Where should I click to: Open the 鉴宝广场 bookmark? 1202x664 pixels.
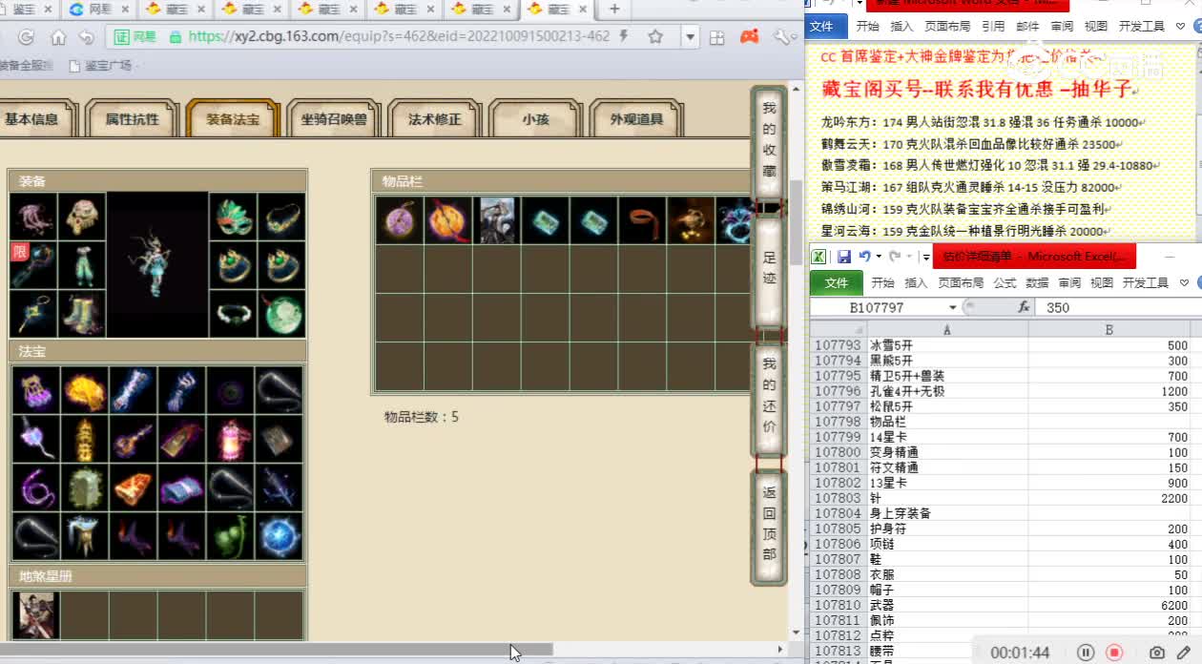coord(100,66)
